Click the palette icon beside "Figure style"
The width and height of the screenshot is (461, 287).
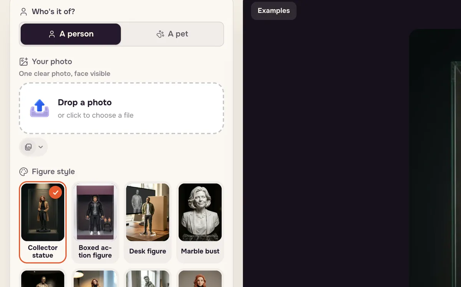coord(24,172)
